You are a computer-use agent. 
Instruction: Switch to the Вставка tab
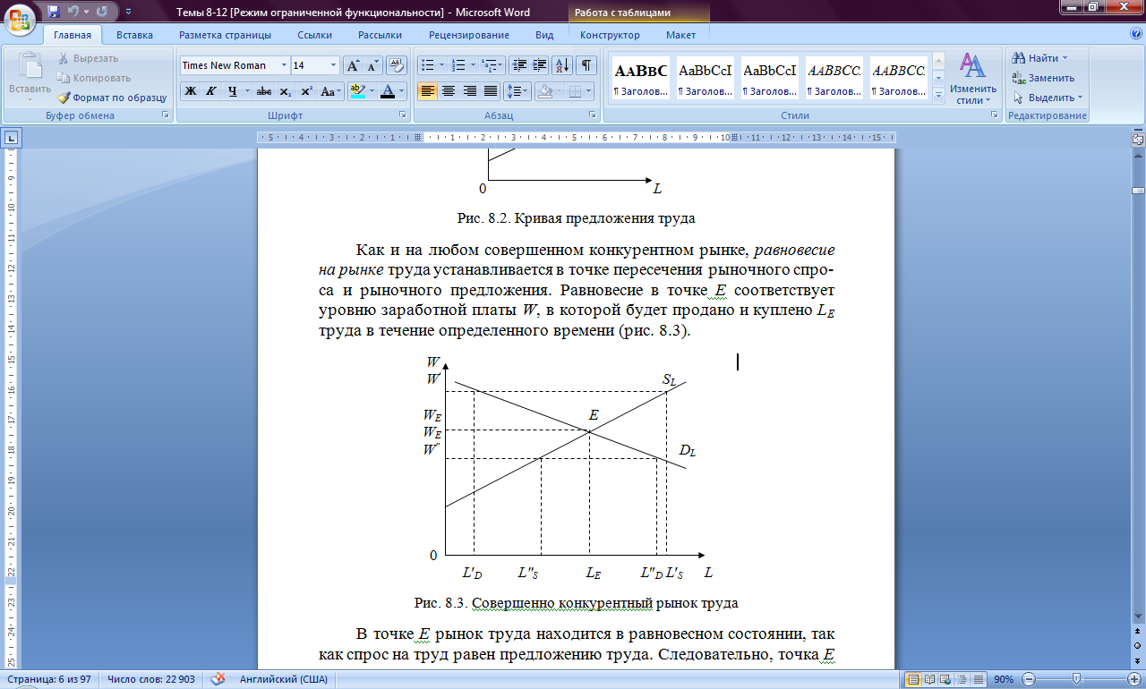pos(134,35)
